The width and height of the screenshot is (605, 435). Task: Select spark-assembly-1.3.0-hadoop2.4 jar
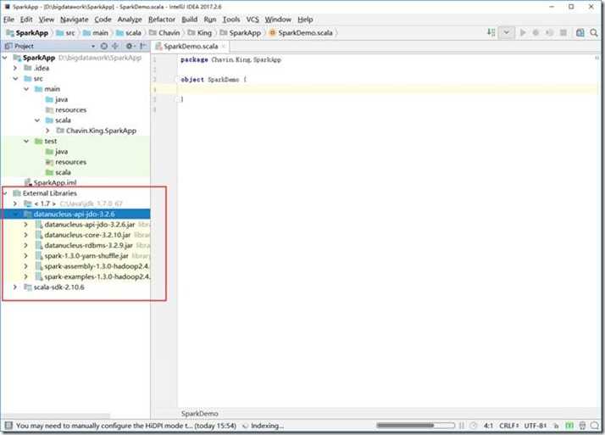(x=92, y=266)
